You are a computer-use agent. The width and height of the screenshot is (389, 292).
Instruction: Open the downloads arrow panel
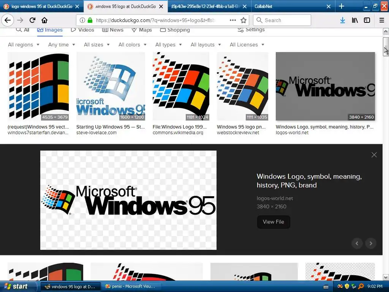343,21
